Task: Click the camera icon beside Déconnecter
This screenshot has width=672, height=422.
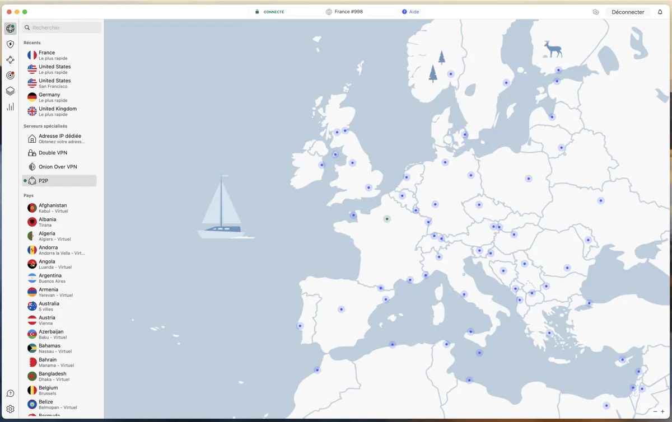Action: click(x=596, y=11)
